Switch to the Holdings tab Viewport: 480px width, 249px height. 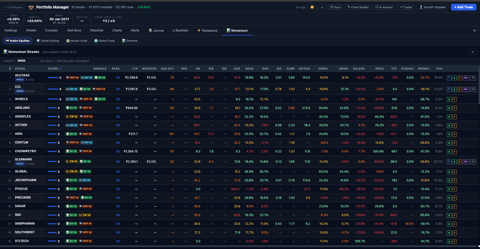[x=11, y=30]
